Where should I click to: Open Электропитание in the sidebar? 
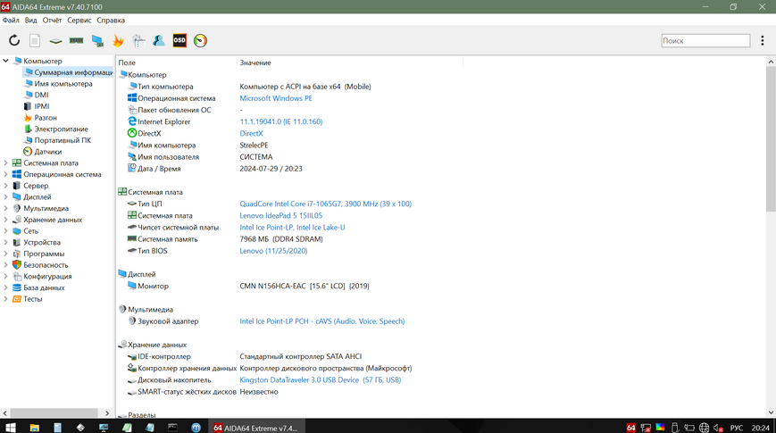[x=61, y=129]
